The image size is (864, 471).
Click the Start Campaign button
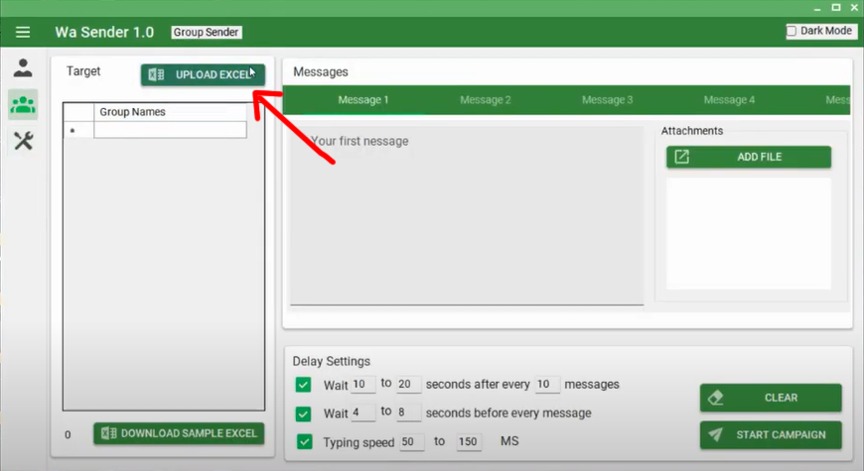click(770, 434)
